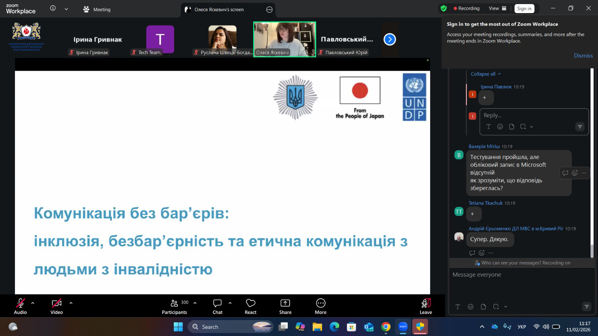The image size is (598, 336).
Task: Open the View layout dropdown
Action: pyautogui.click(x=497, y=9)
